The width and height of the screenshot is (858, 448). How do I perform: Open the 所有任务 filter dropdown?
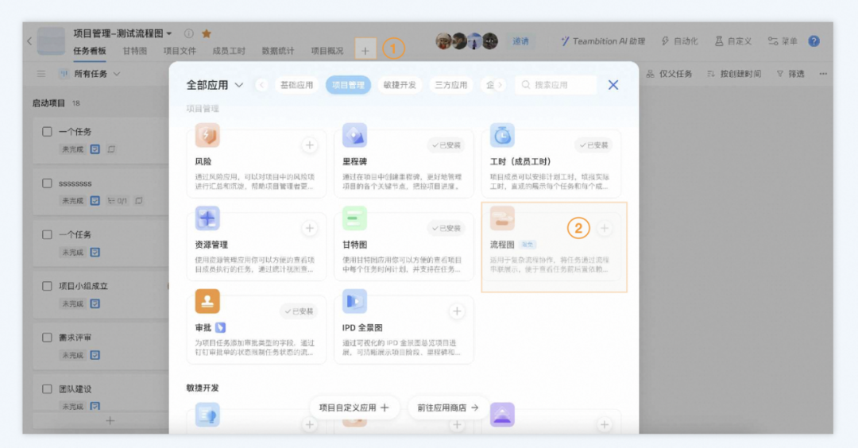point(117,74)
